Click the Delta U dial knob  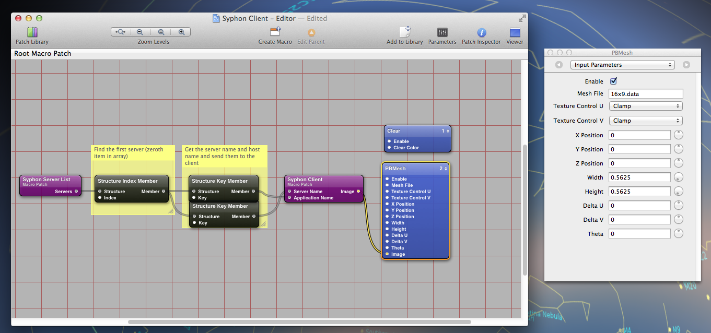click(678, 206)
